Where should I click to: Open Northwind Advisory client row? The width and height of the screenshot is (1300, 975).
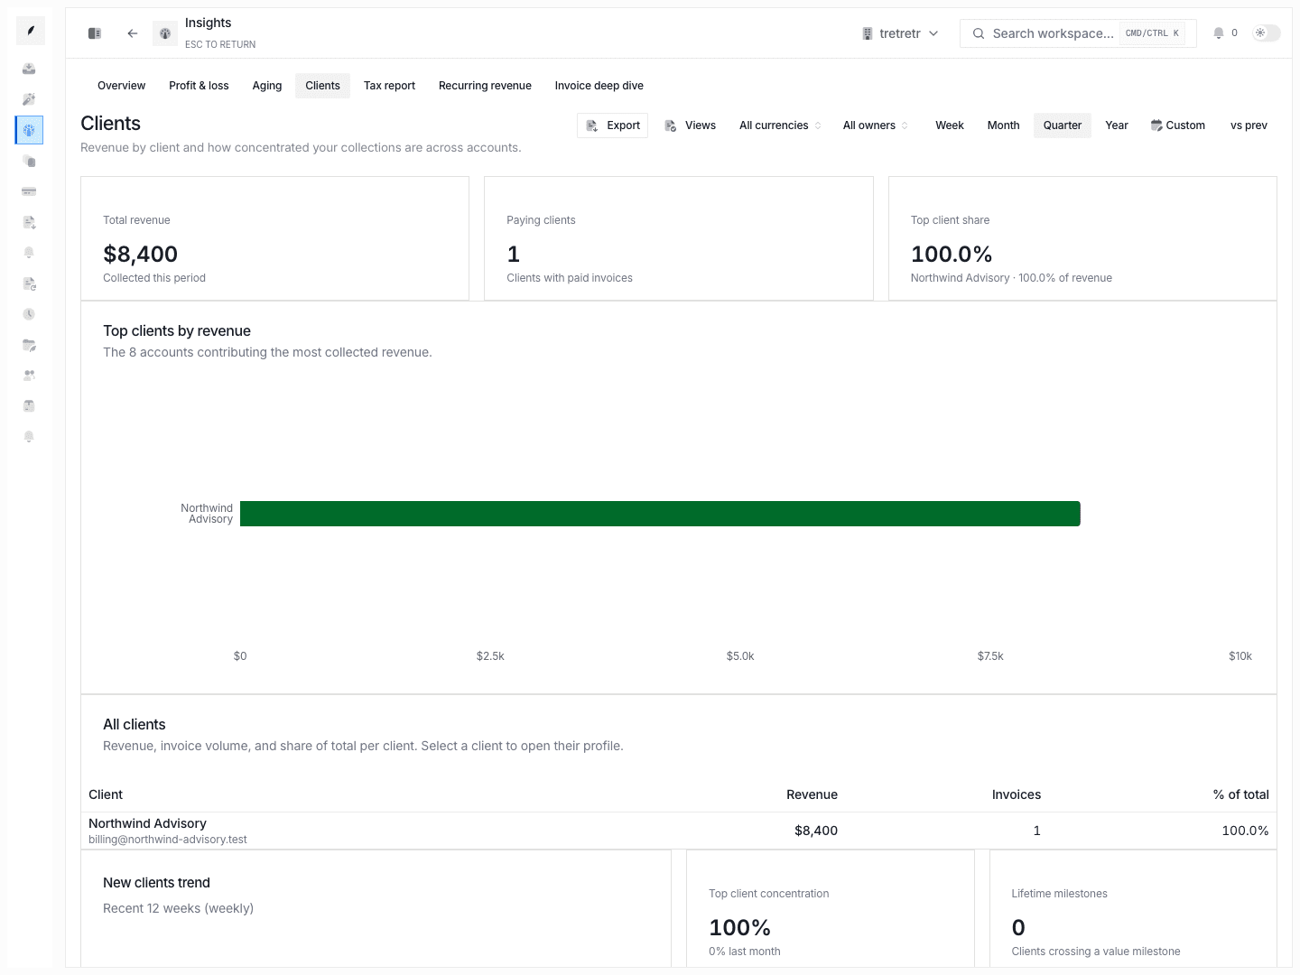(x=679, y=831)
